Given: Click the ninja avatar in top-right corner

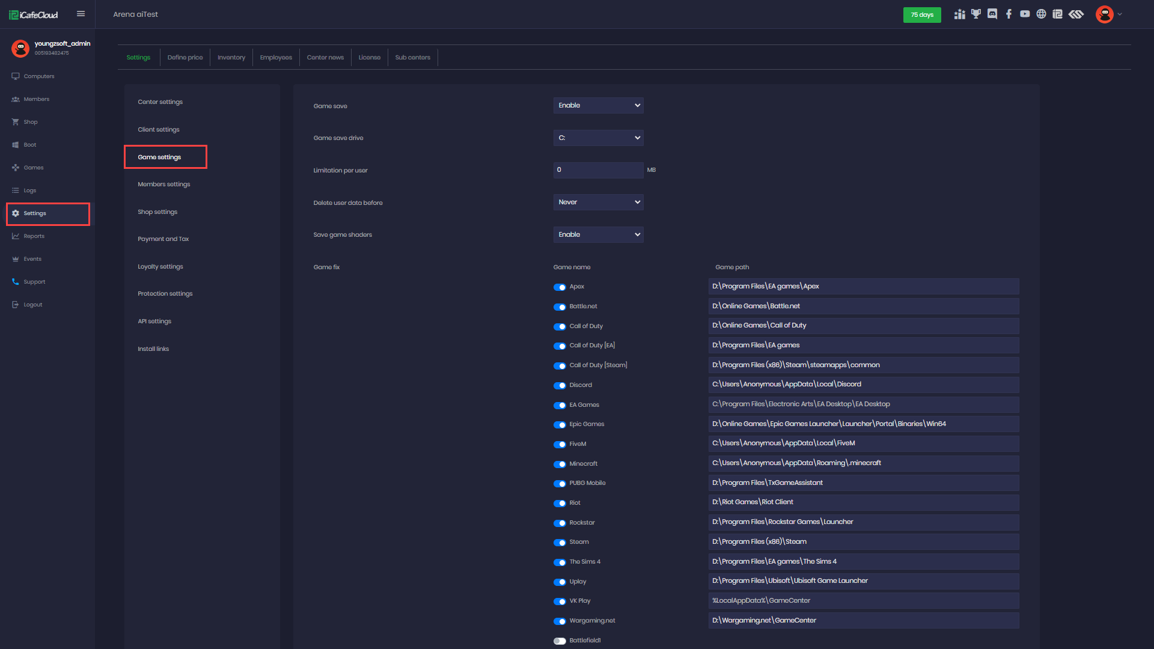Looking at the screenshot, I should 1104,14.
